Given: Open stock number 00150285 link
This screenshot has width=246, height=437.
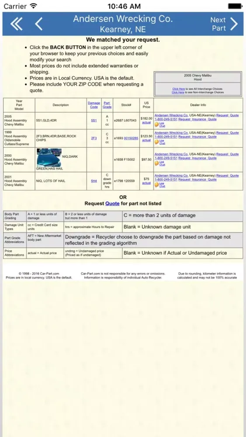Looking at the screenshot, I should tap(131, 138).
